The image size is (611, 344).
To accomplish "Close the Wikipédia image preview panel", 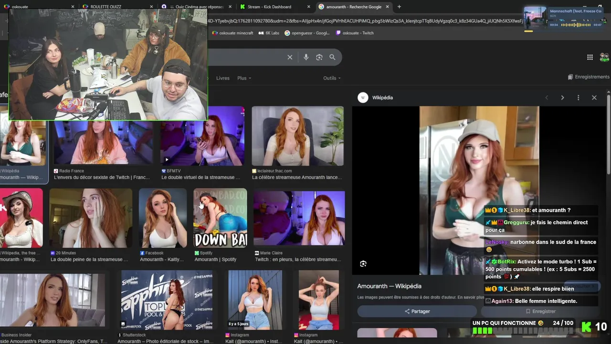I will point(594,97).
